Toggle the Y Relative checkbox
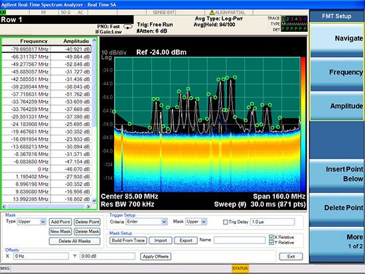Viewport: 365px width, 274px height. pyautogui.click(x=271, y=243)
